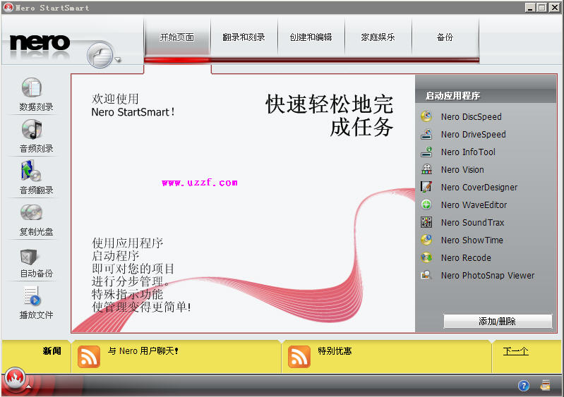Open the 播放文件 play file icon
The width and height of the screenshot is (564, 397).
32,296
